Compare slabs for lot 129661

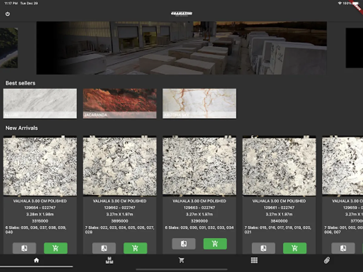[x=263, y=248]
